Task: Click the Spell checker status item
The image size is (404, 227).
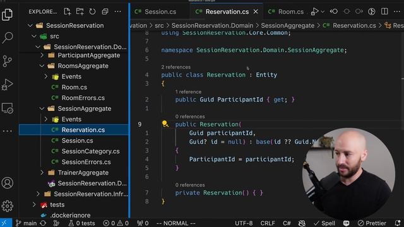Action: point(324,223)
